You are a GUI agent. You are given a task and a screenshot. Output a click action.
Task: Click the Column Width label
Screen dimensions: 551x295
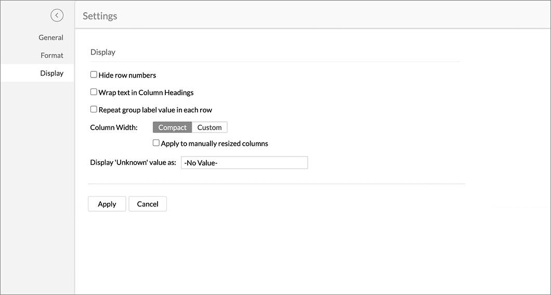pos(114,127)
